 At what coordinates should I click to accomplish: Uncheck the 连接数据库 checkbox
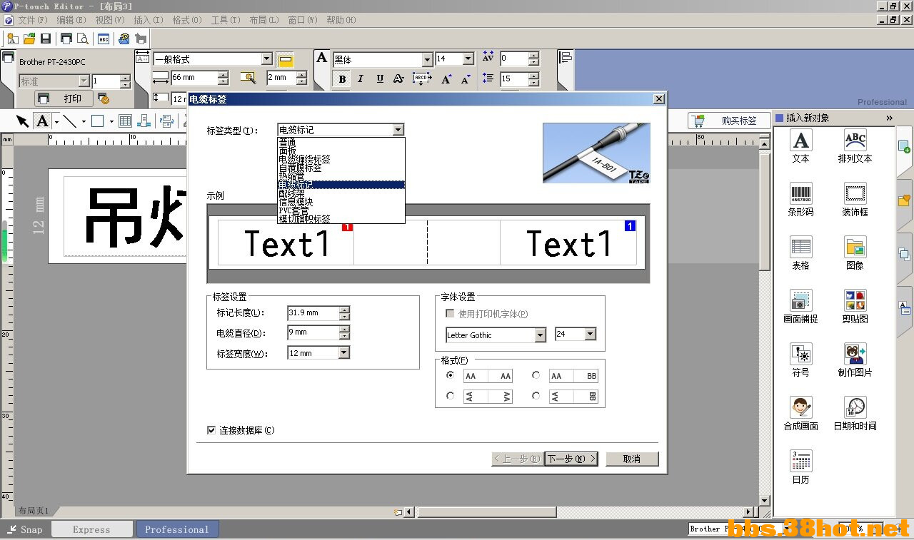[x=211, y=430]
